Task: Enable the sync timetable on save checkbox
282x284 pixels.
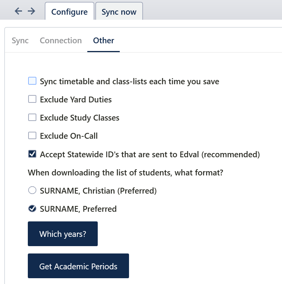Action: pyautogui.click(x=32, y=81)
